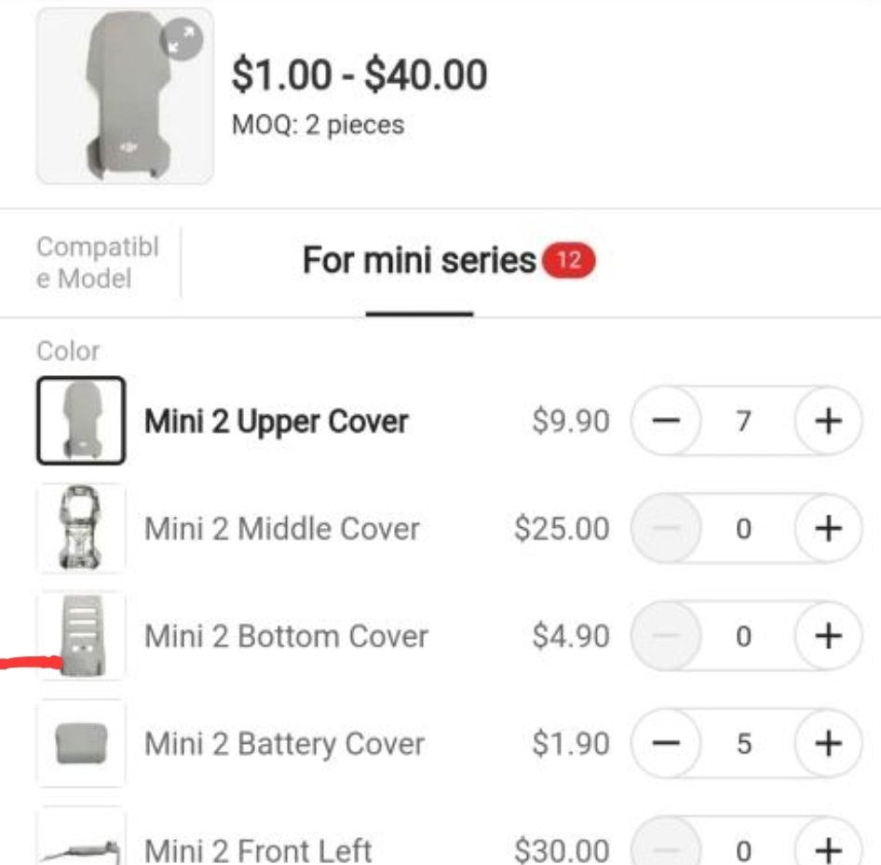This screenshot has width=881, height=865.
Task: Select Mini 2 Battery Cover thumbnail
Action: (81, 744)
